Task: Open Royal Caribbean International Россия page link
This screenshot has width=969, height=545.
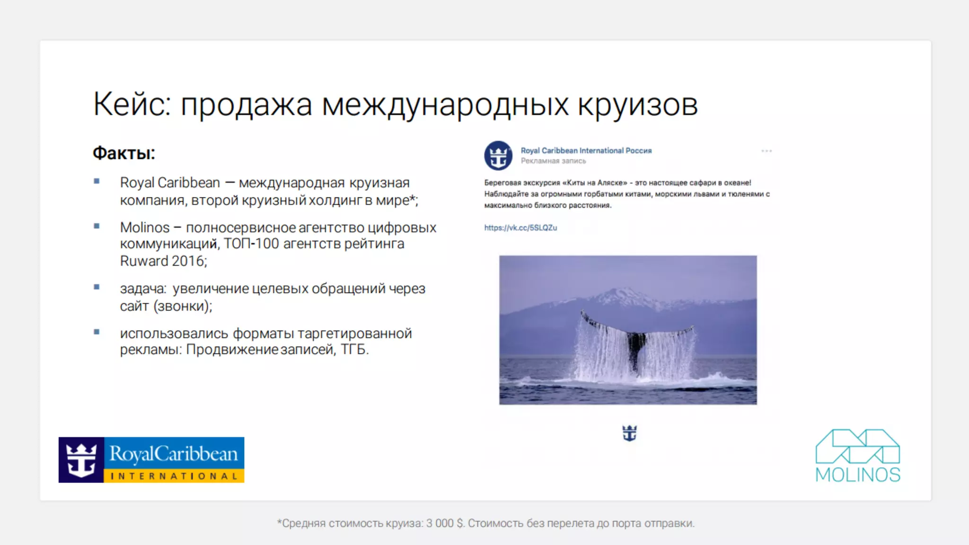Action: pyautogui.click(x=586, y=150)
